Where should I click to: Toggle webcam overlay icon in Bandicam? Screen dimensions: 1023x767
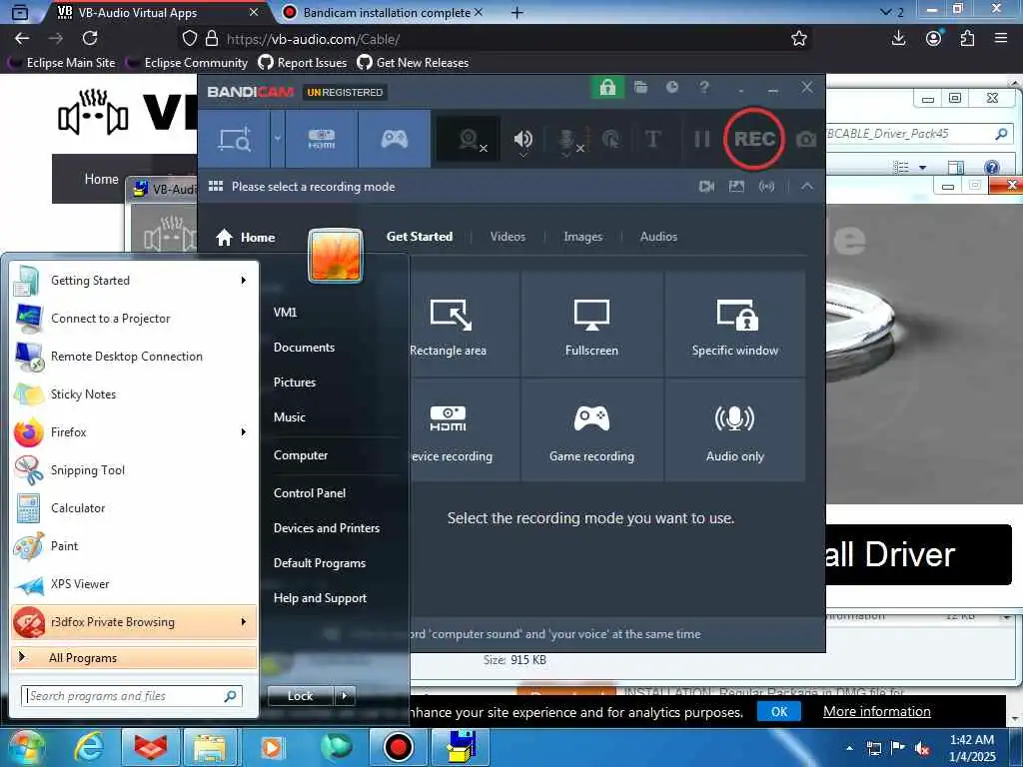pos(470,139)
